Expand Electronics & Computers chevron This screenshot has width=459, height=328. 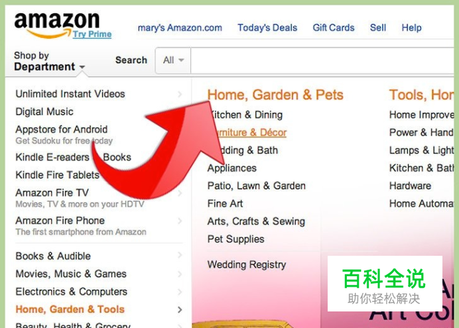pos(180,292)
